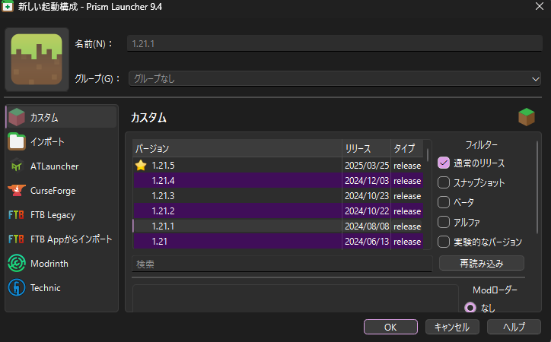Select version 1.21.4 row

[x=278, y=180]
